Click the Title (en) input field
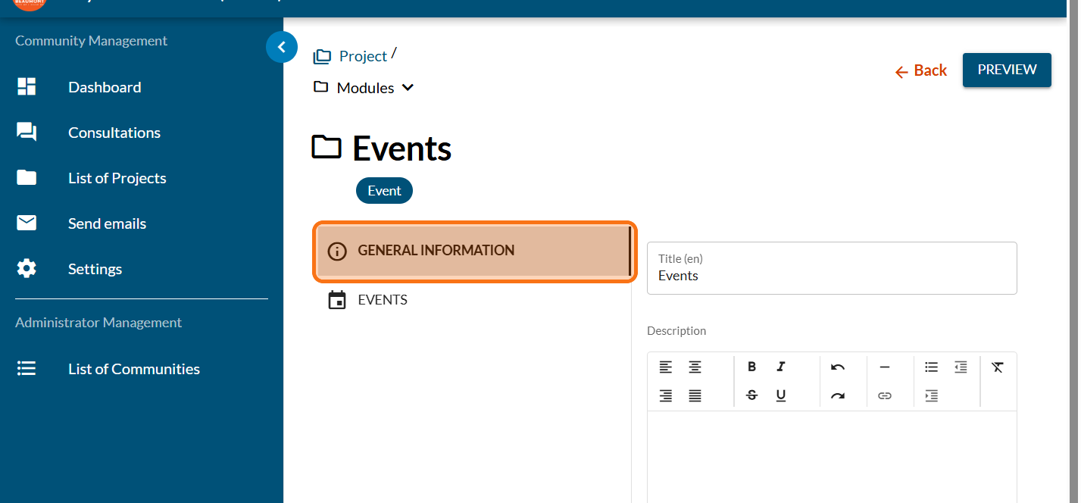 [831, 276]
